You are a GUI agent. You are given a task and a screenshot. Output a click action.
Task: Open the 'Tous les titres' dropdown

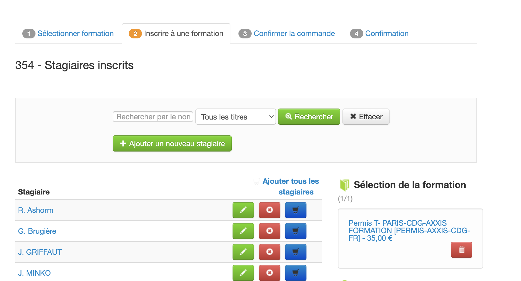235,117
